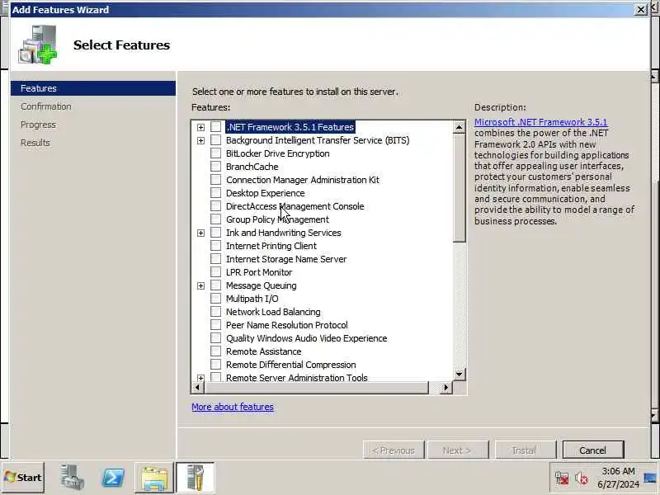Click the features list horizontal scrollbar thumb
660x495 pixels.
coord(316,387)
